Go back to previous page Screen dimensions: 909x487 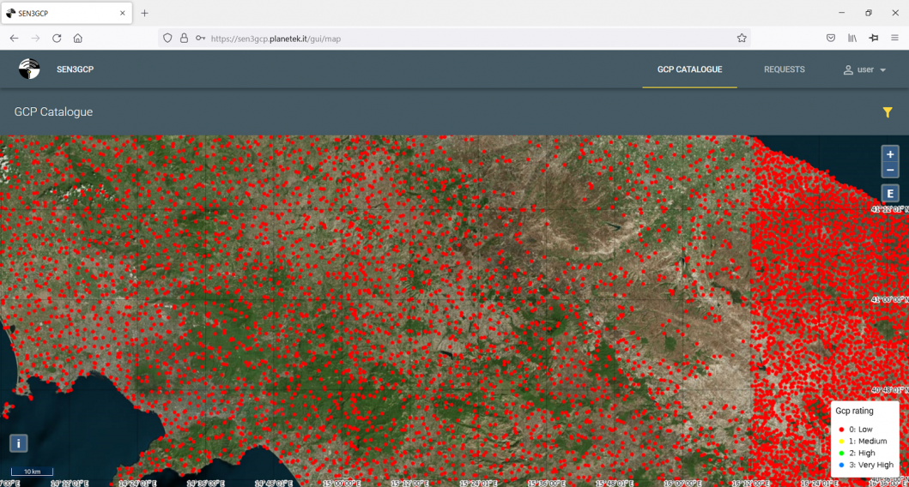pos(15,39)
